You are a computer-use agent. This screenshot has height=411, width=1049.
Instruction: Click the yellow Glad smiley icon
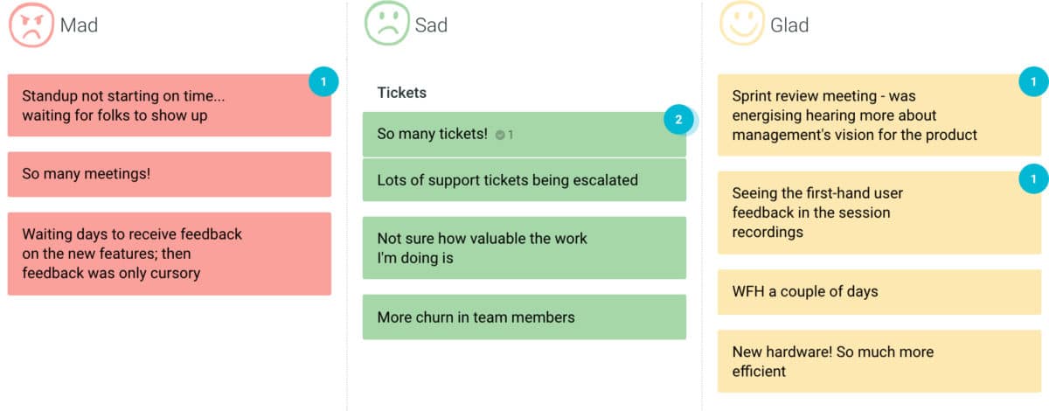tap(741, 24)
